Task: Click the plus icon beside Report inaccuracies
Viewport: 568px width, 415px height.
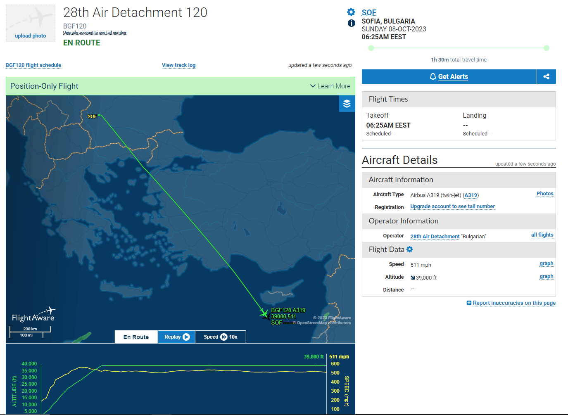Action: (x=469, y=303)
